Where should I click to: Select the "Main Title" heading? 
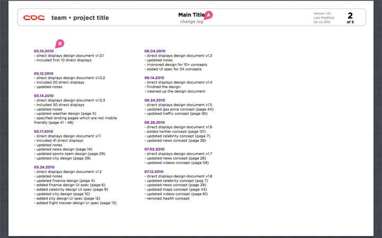[191, 14]
